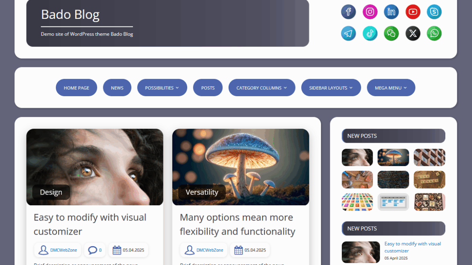Open the Sidebar Layouts dropdown

tap(331, 88)
